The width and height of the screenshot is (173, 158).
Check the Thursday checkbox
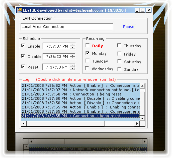pos(119,45)
